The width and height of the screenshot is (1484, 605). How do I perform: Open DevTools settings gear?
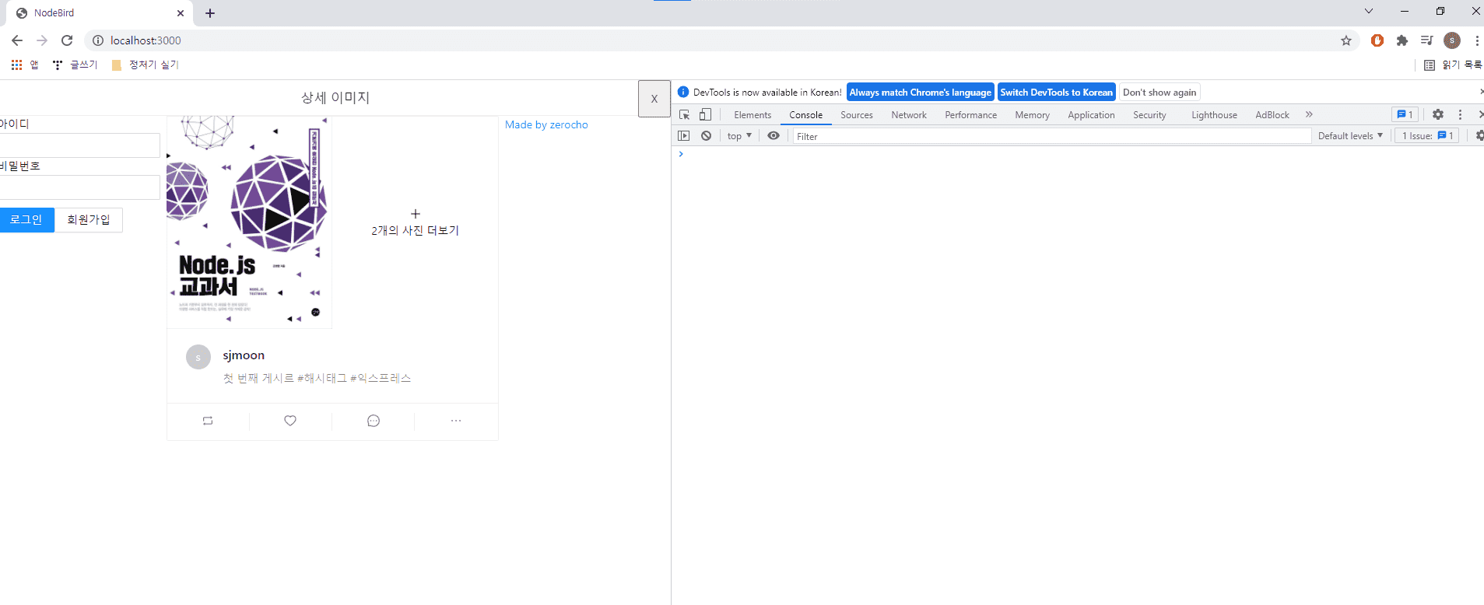point(1438,114)
